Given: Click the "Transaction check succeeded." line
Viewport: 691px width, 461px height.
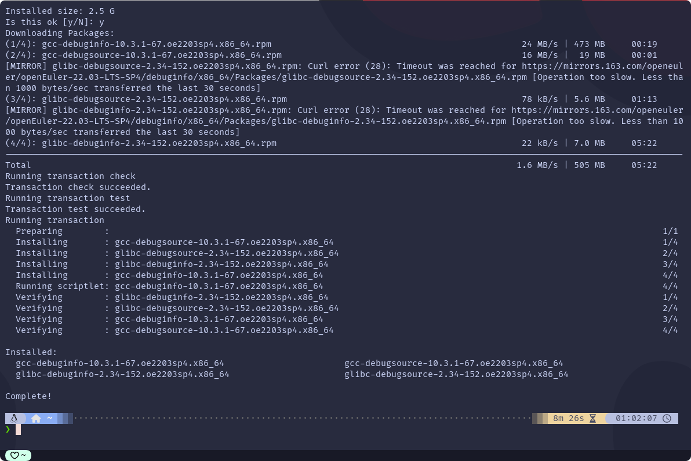Looking at the screenshot, I should (78, 187).
